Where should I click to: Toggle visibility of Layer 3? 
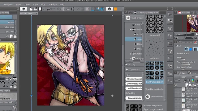pos(176,95)
